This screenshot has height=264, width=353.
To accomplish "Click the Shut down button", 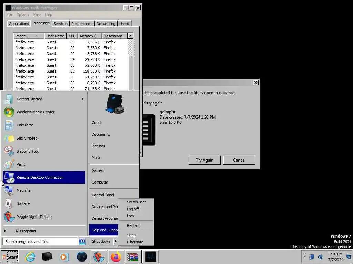I will 101,241.
